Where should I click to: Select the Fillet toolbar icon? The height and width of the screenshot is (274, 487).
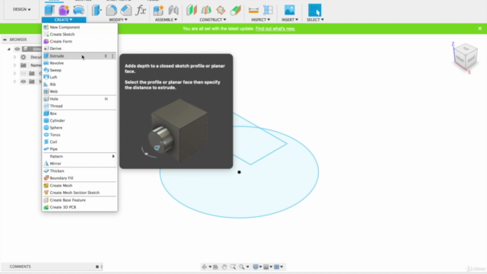point(111,10)
